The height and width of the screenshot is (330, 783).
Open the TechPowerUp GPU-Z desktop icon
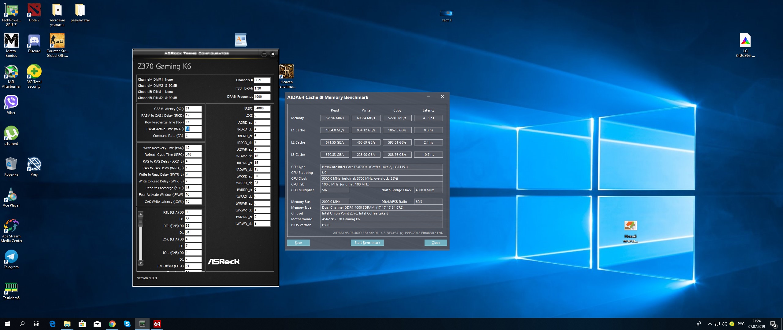pyautogui.click(x=11, y=11)
